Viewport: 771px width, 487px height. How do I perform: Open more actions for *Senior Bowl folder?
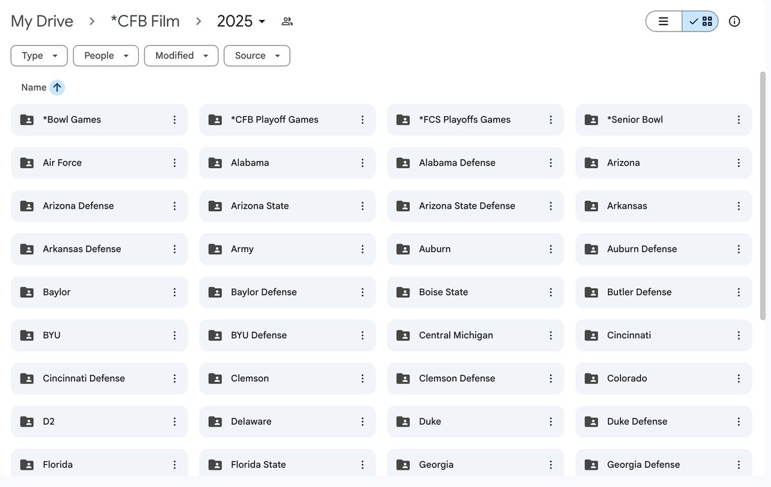click(x=739, y=120)
